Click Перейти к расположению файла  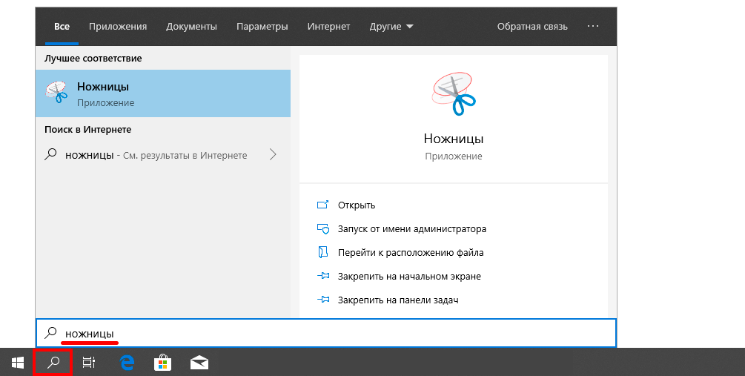(411, 252)
